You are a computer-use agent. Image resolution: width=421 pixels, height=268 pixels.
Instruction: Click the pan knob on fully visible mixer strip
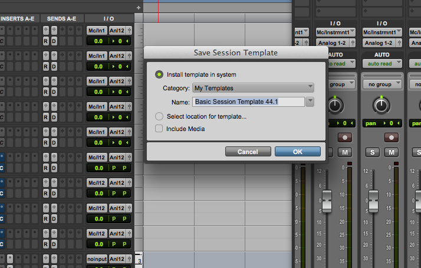coord(381,105)
